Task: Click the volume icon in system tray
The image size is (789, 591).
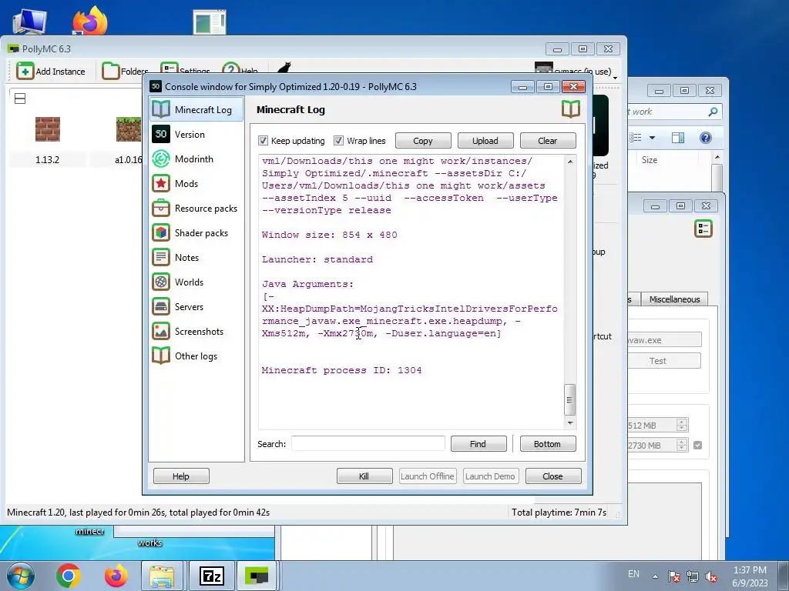Action: click(x=711, y=576)
